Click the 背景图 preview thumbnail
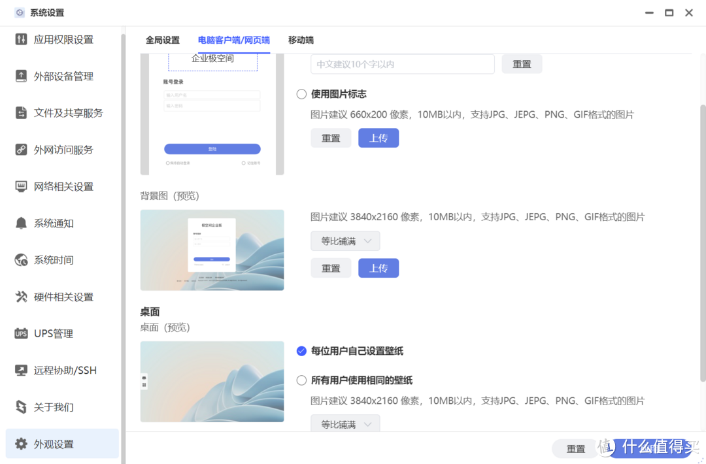The image size is (706, 464). 212,250
